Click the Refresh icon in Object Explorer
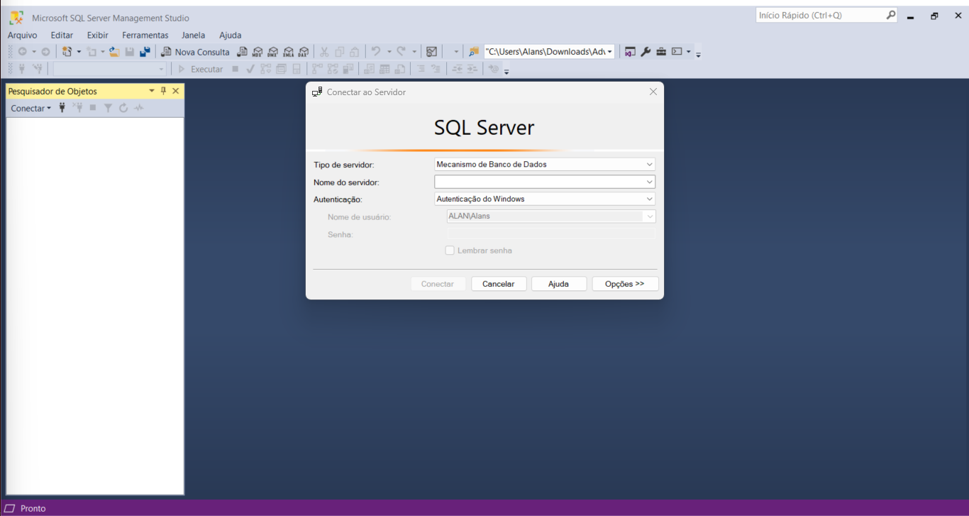Image resolution: width=969 pixels, height=516 pixels. (x=123, y=108)
